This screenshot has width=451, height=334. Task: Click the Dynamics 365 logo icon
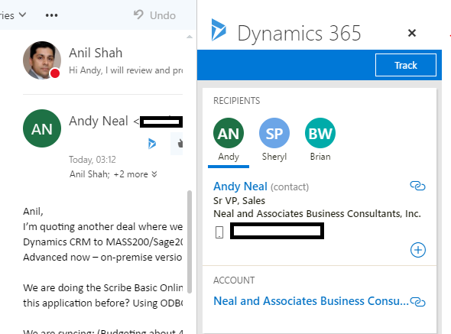219,30
